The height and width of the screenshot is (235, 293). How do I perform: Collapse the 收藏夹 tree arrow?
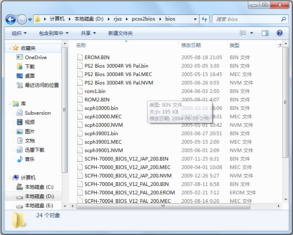(10, 48)
